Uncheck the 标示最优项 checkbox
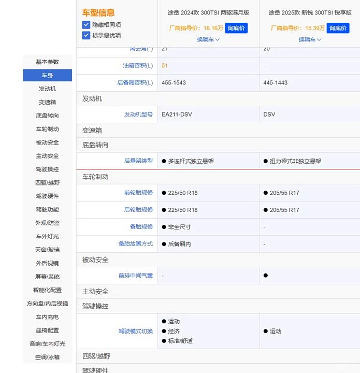Image resolution: width=360 pixels, height=373 pixels. [86, 35]
